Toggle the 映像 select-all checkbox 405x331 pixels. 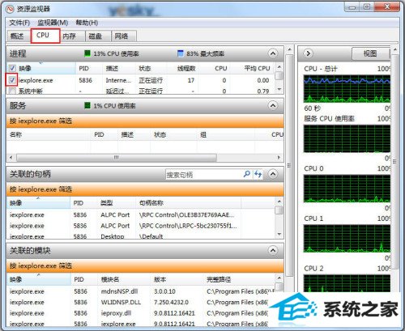coord(12,68)
